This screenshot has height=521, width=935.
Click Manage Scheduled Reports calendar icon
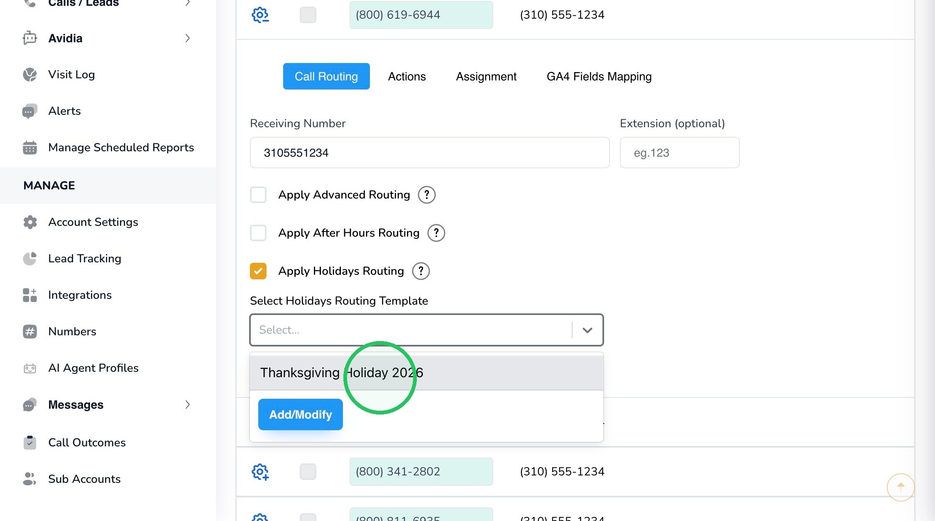click(x=29, y=148)
